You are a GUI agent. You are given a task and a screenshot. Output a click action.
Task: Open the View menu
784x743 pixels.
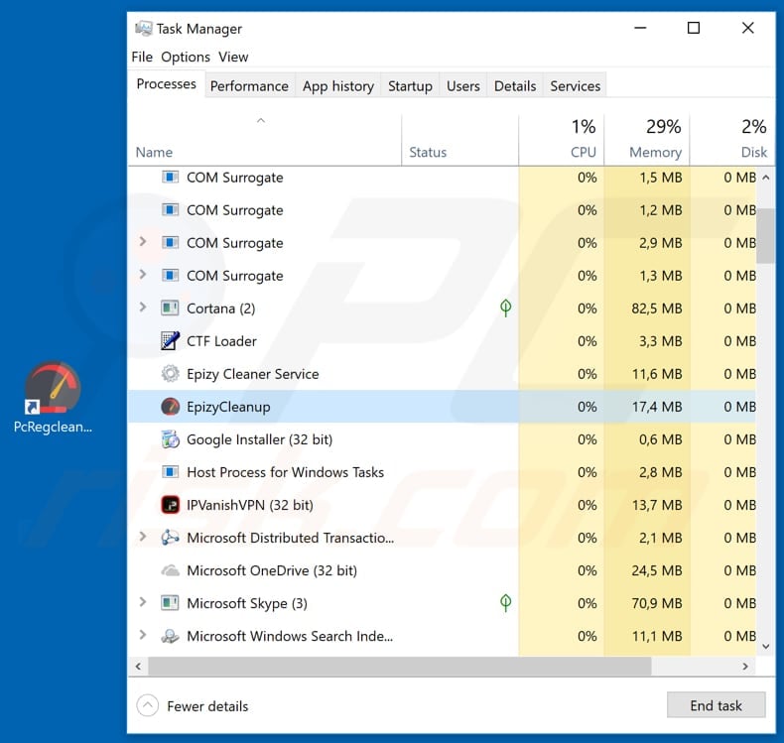pos(233,57)
